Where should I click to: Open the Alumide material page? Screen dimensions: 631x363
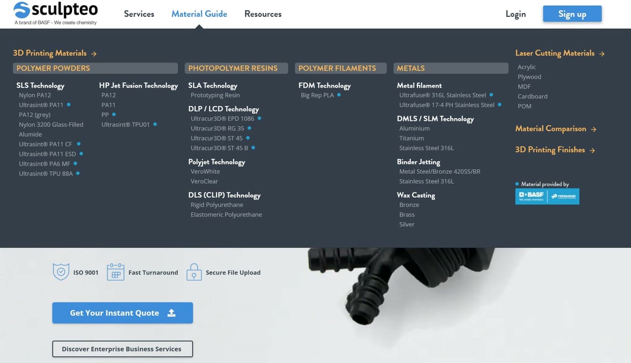click(x=30, y=135)
